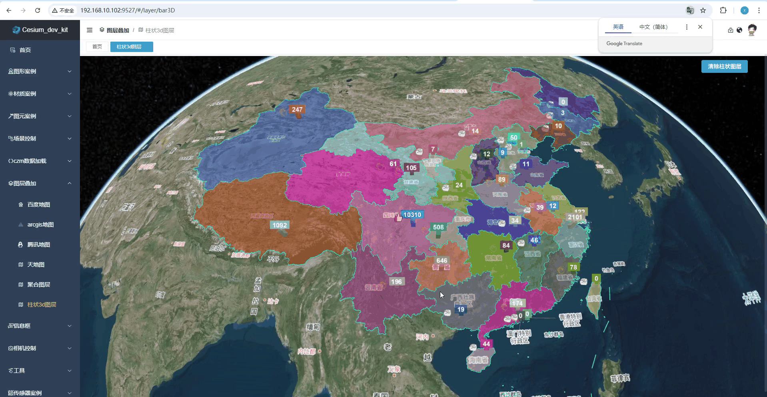This screenshot has height=397, width=767.
Task: Collapse the 图层叠加 submenu chevron
Action: 70,183
